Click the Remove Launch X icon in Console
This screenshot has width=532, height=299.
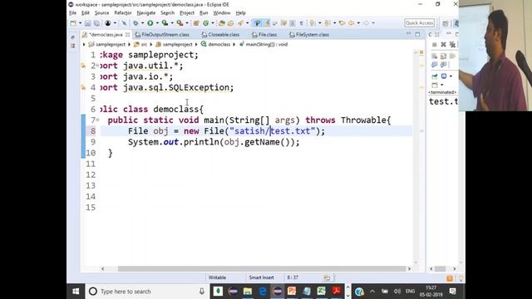tap(443, 44)
